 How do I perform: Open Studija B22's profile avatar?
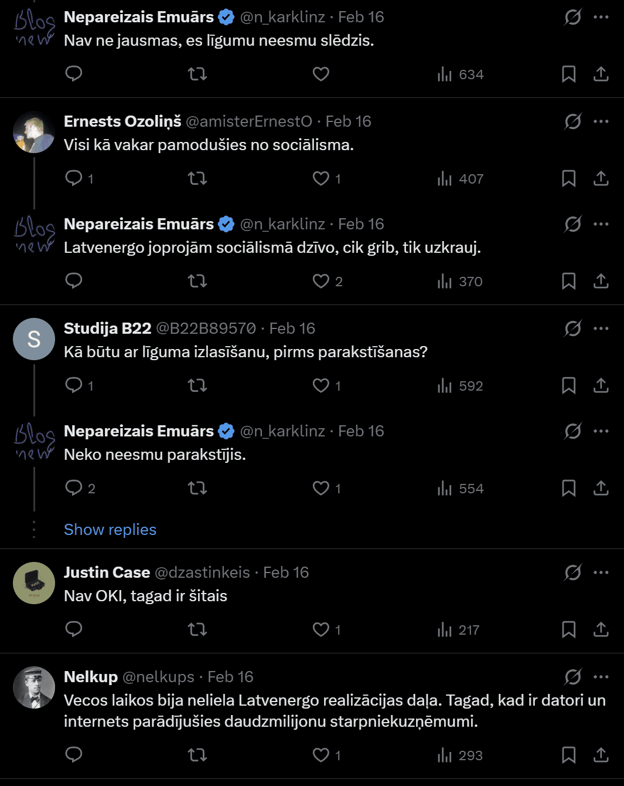pyautogui.click(x=34, y=339)
